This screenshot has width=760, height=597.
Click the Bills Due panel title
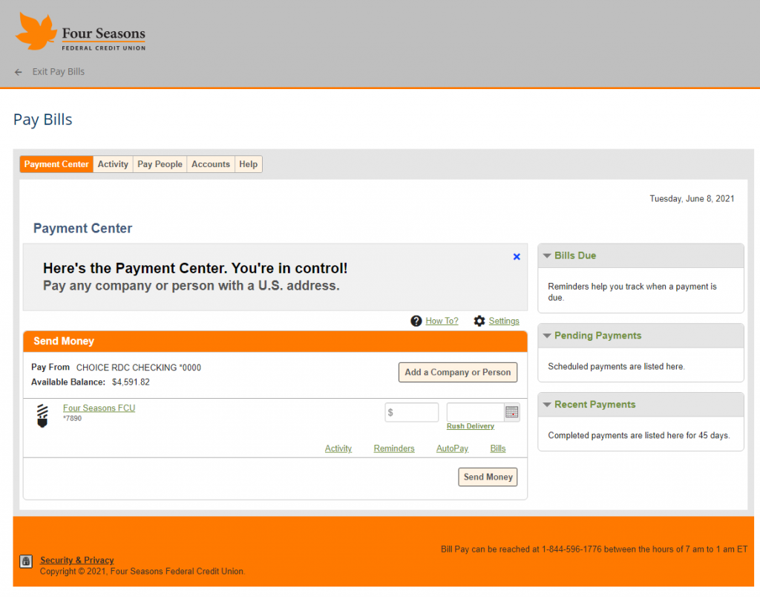575,255
